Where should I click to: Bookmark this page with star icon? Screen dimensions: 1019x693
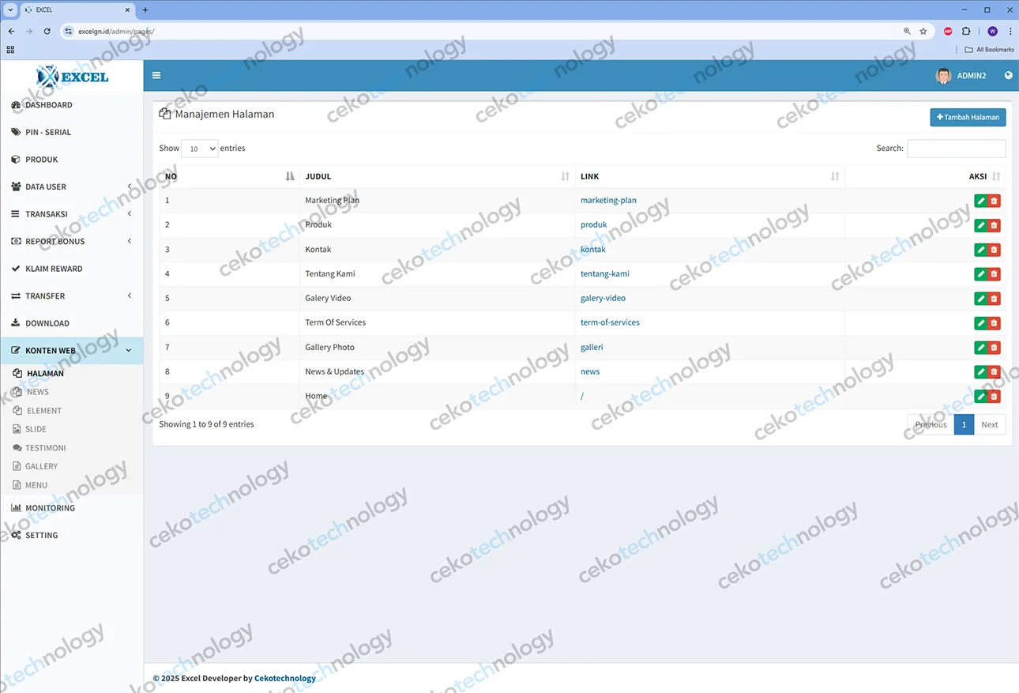click(x=923, y=32)
